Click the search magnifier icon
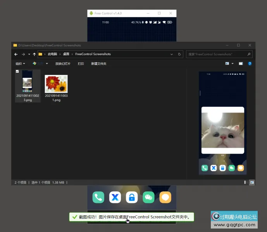The image size is (267, 232). coord(249,54)
